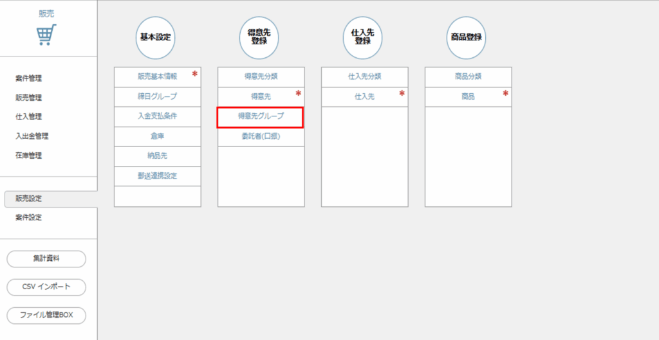The width and height of the screenshot is (659, 340).
Task: Click the 得意先登録 circle icon
Action: [x=259, y=37]
